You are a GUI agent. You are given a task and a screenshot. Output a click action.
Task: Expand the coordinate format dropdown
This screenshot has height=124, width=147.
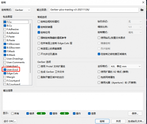126,67
